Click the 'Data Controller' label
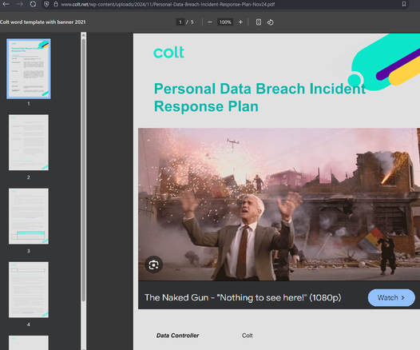This screenshot has width=420, height=350. click(177, 336)
